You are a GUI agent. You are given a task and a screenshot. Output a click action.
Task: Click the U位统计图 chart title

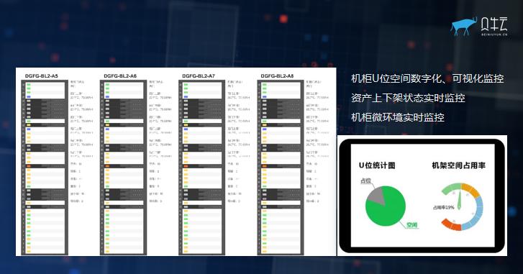tap(377, 165)
